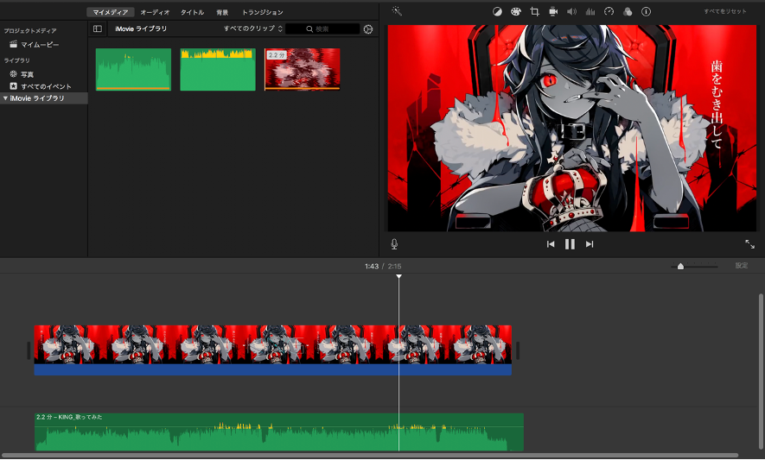765x460 pixels.
Task: Click the 1:43 / 2:15 timecode display
Action: click(383, 266)
